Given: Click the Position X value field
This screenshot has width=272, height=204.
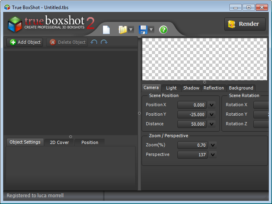Looking at the screenshot, I should coord(192,105).
